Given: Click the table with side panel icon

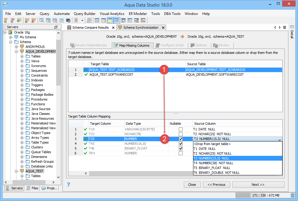Looking at the screenshot, I should (x=104, y=20).
